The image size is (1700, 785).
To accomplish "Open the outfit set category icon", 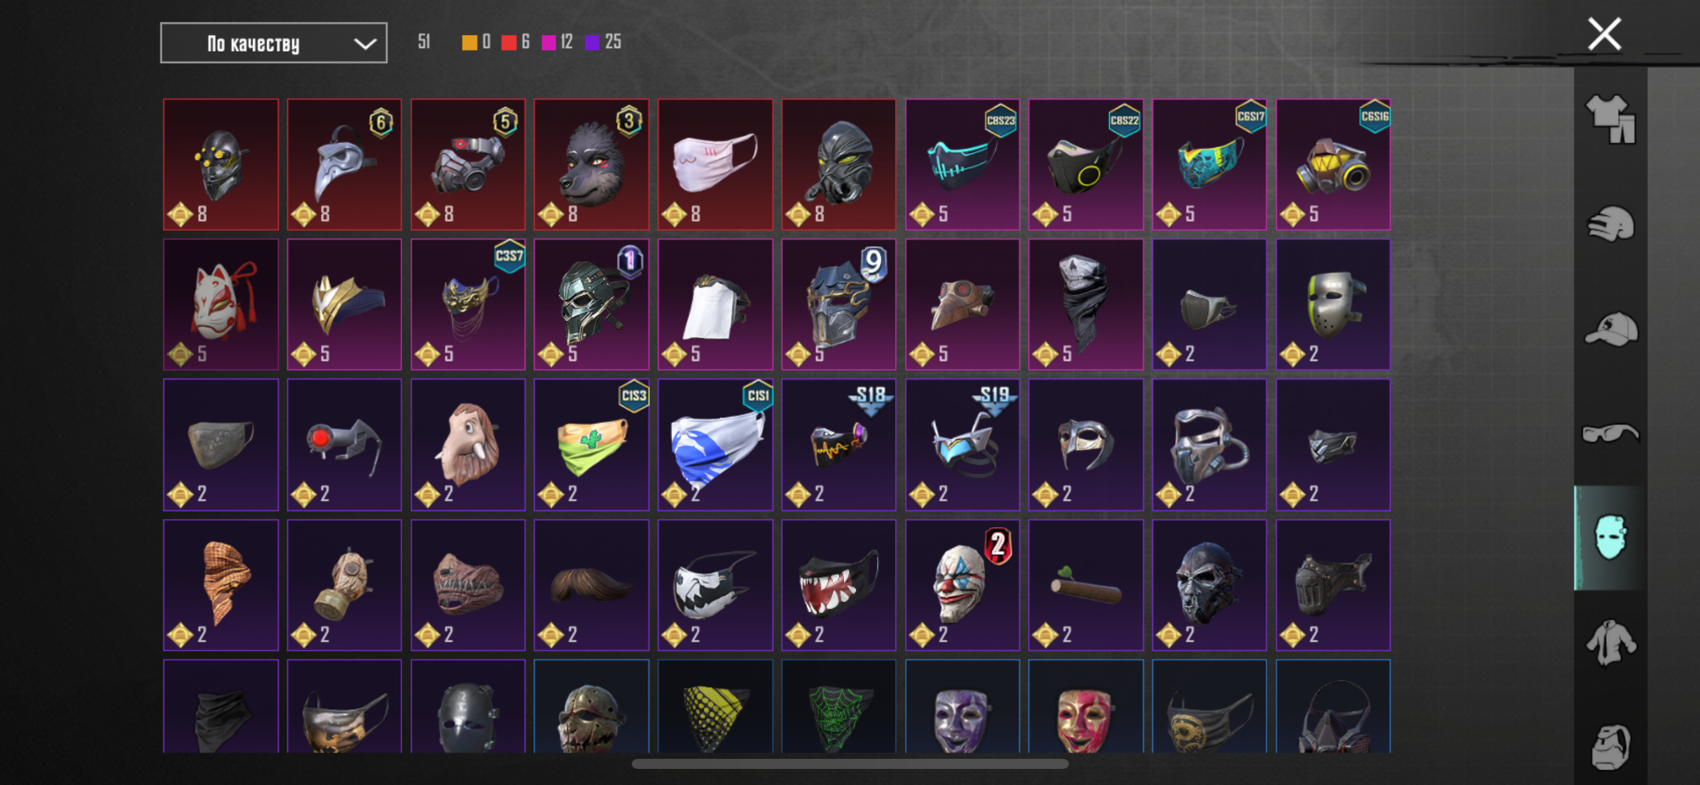I will (1611, 118).
